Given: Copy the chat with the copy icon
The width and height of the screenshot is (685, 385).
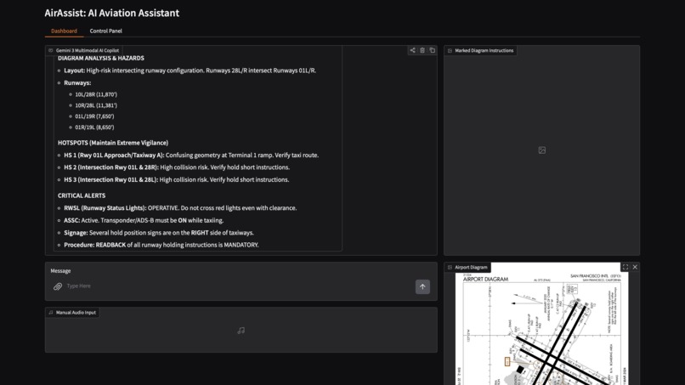Looking at the screenshot, I should tap(432, 50).
